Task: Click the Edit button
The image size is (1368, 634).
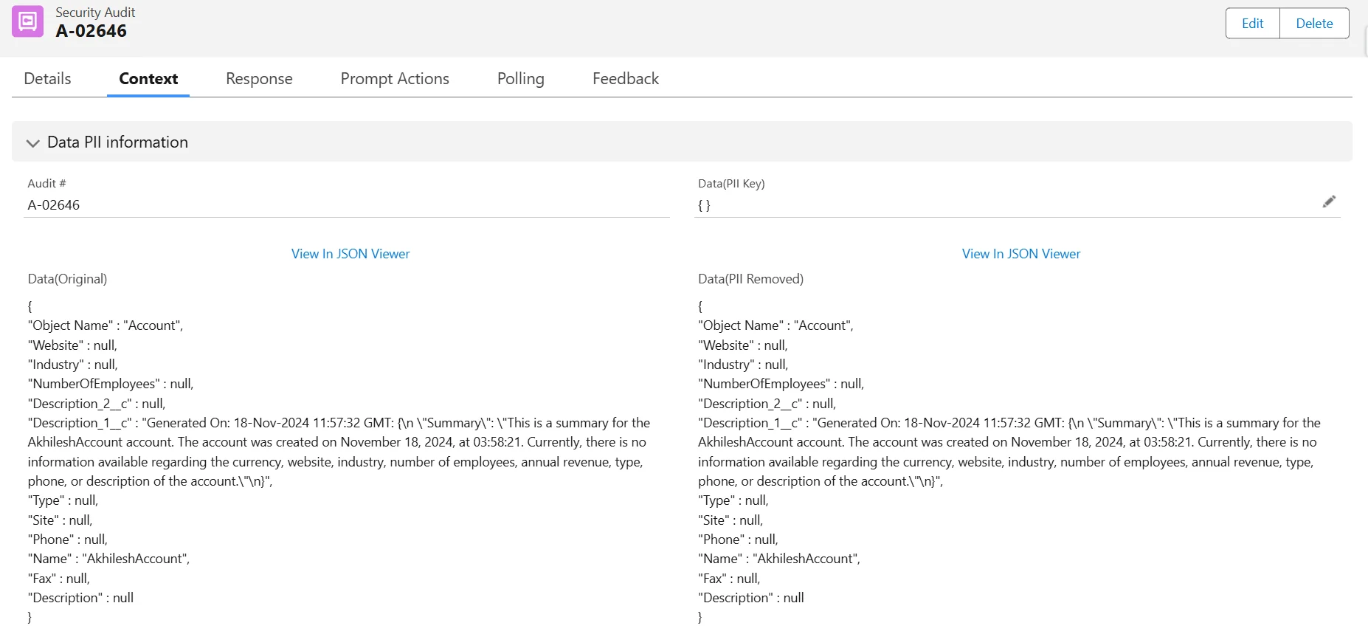Action: (x=1252, y=24)
